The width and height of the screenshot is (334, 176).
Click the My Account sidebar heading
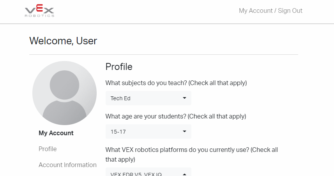[x=56, y=133]
